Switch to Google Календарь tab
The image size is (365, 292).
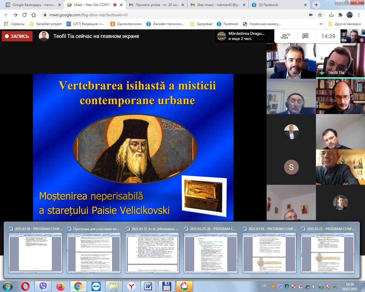point(33,5)
